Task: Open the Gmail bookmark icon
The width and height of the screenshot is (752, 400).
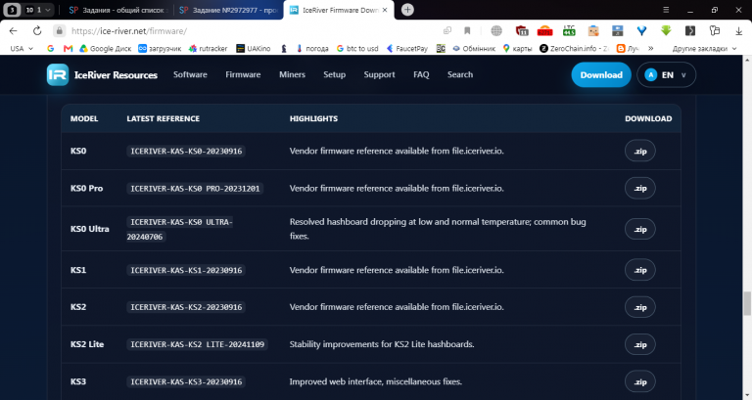Action: coord(69,48)
